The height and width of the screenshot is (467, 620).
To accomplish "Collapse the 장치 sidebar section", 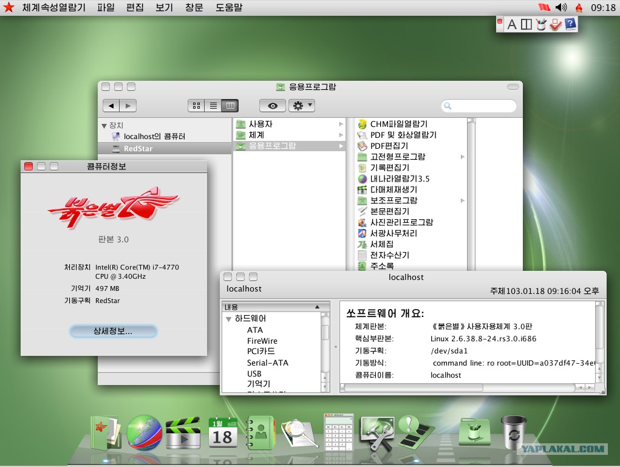I will (x=104, y=126).
